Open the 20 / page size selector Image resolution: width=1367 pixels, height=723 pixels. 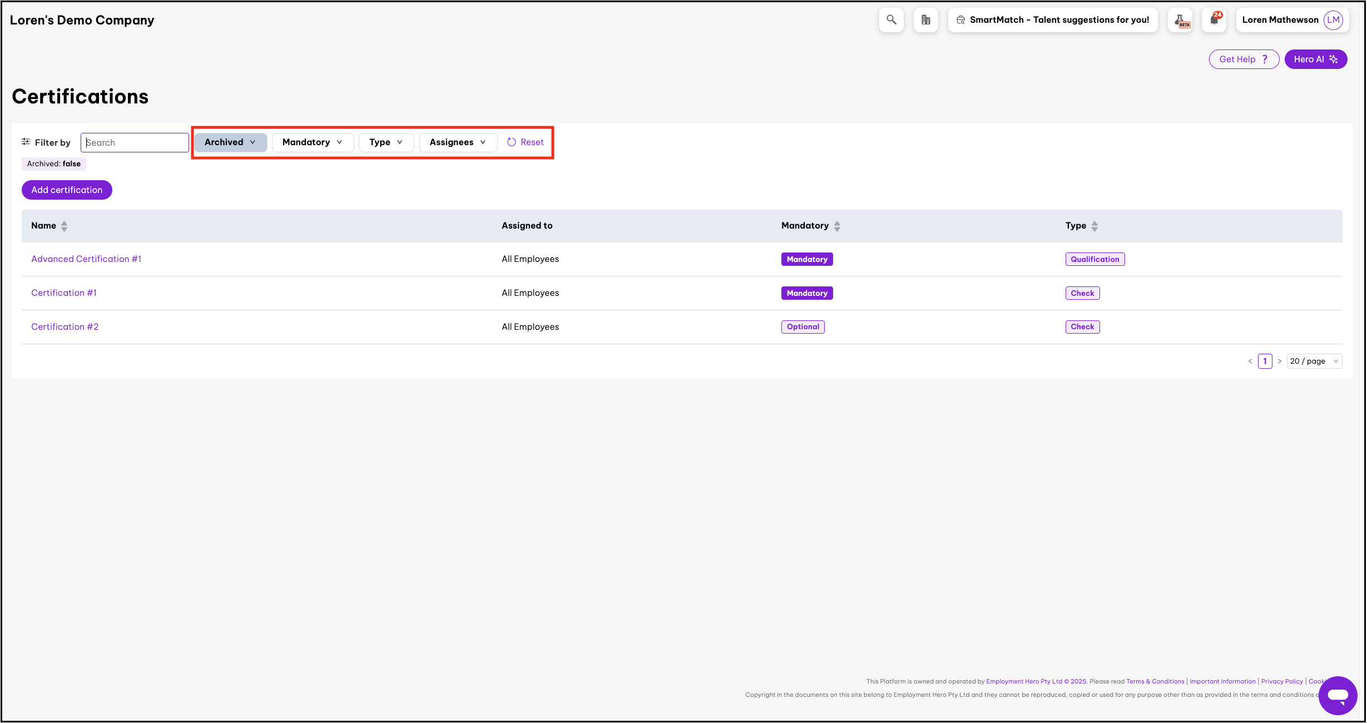pyautogui.click(x=1314, y=361)
